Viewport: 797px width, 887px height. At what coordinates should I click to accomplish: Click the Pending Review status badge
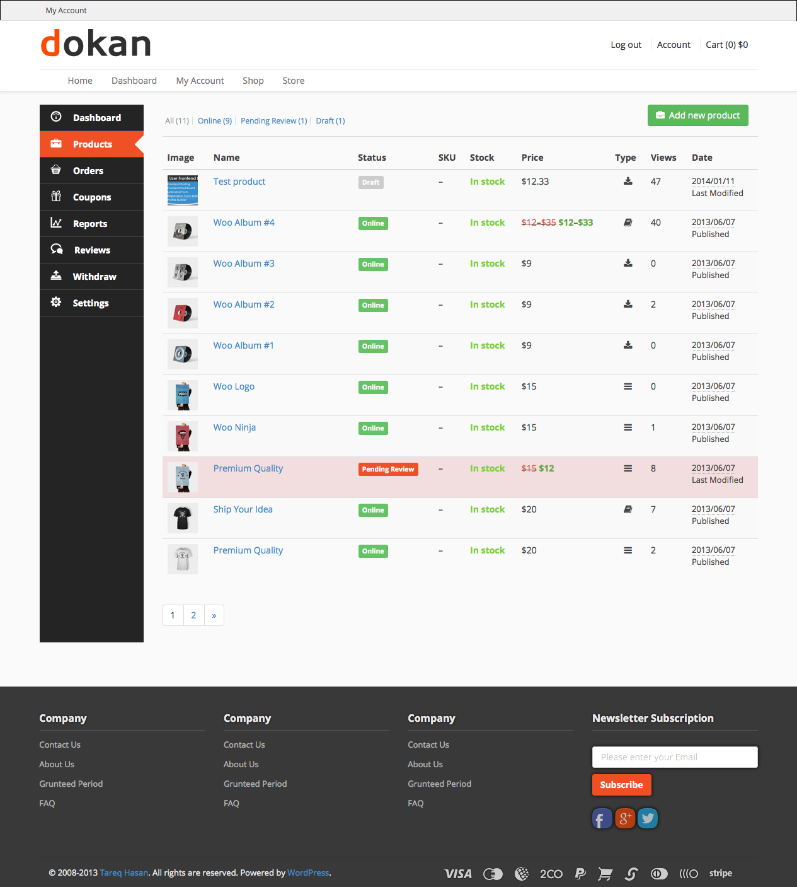[388, 469]
